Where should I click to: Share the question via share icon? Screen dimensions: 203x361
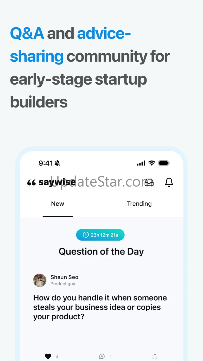155,356
